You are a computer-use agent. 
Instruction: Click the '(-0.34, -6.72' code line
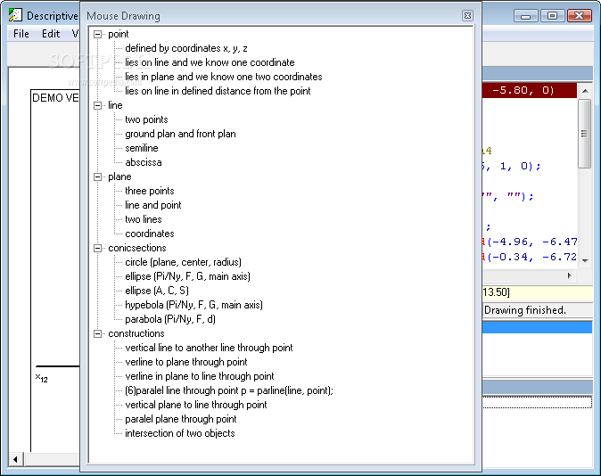[x=530, y=257]
